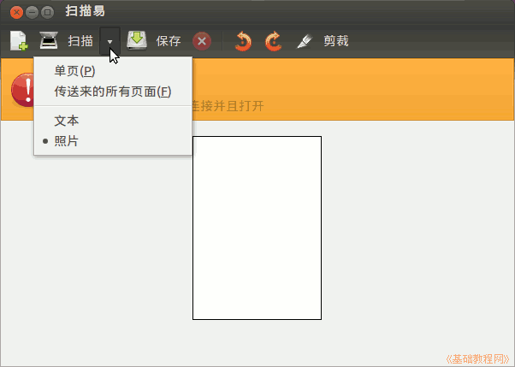The width and height of the screenshot is (515, 367).
Task: Rotate the page right
Action: 273,41
